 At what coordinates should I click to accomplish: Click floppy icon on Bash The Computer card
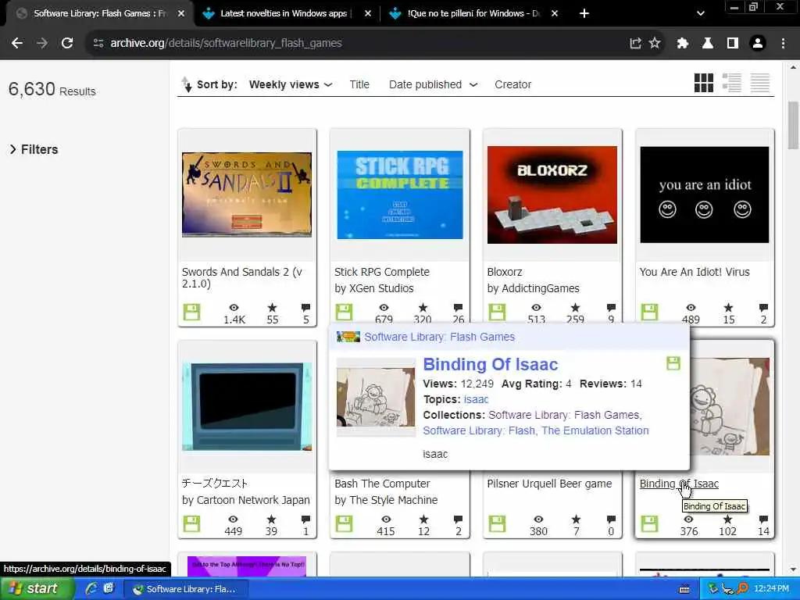point(344,523)
